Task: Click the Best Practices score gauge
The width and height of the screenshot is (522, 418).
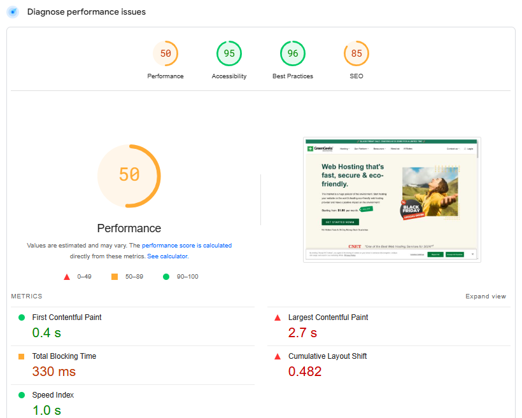Action: point(293,53)
